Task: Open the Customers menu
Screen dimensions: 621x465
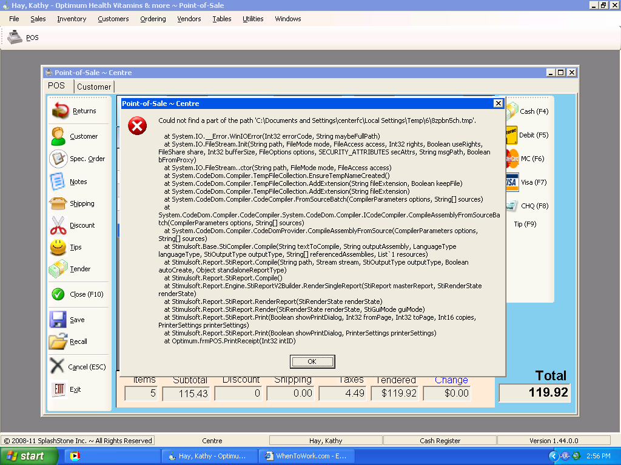Action: coord(113,19)
